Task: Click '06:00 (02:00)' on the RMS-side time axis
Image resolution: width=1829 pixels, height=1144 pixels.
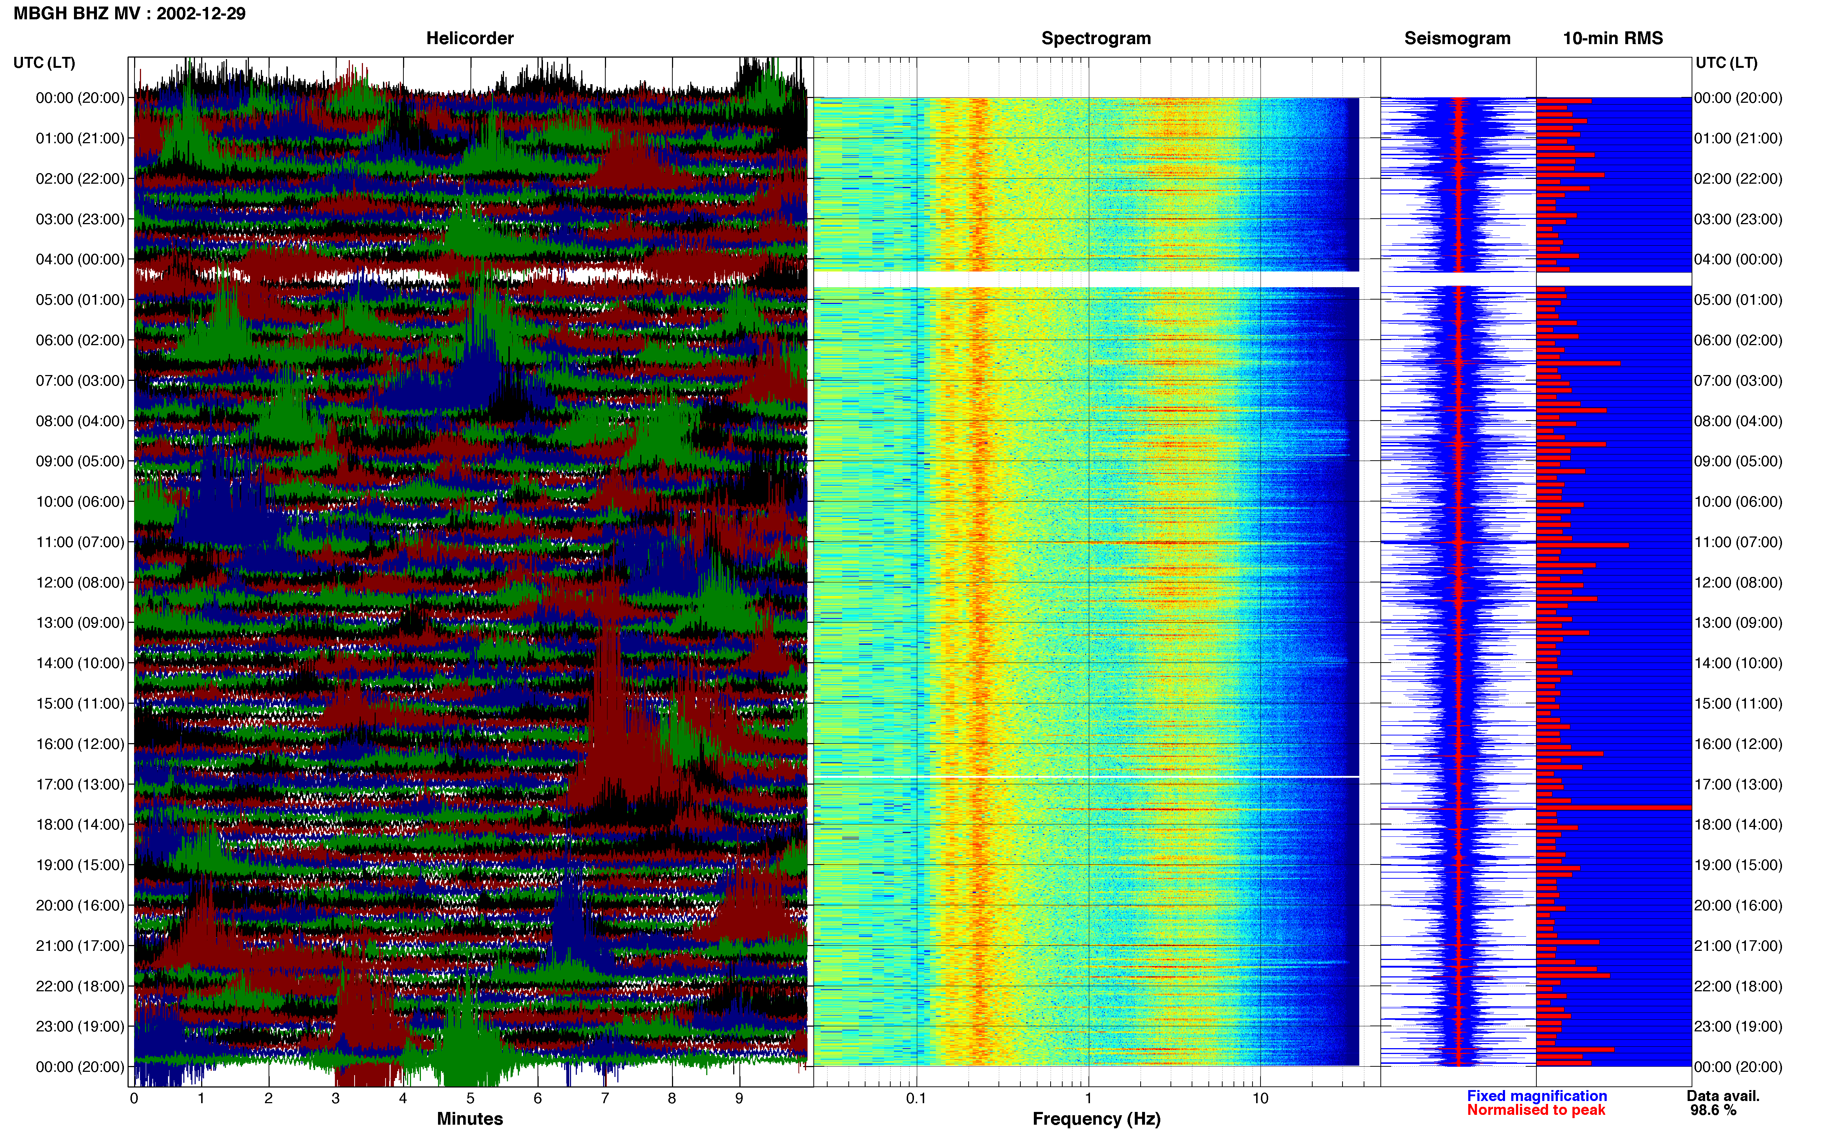Action: (1738, 340)
